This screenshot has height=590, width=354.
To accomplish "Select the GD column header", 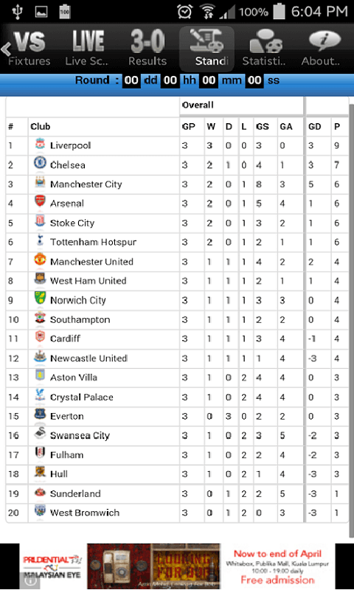I will point(314,127).
